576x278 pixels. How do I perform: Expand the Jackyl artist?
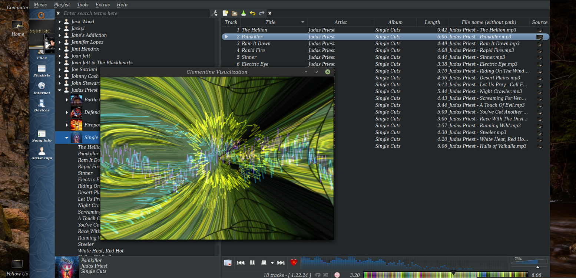tap(60, 28)
